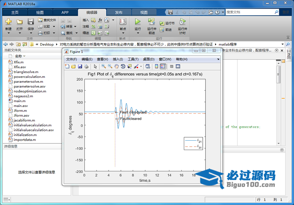Click the 查找 (Find) magnifier button
Viewport: 294px width, 205px height.
[x=67, y=33]
